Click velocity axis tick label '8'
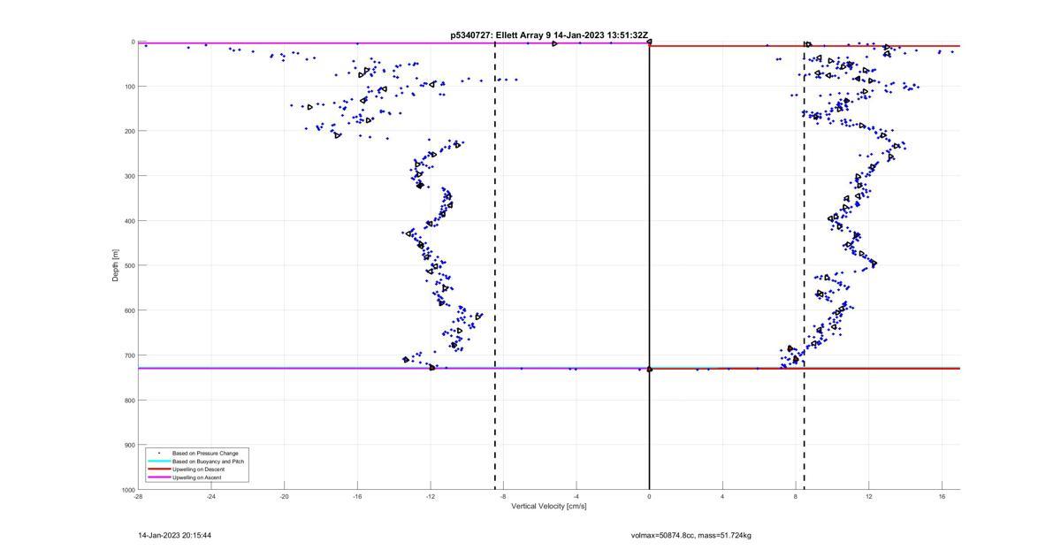The image size is (1061, 550). coord(796,497)
